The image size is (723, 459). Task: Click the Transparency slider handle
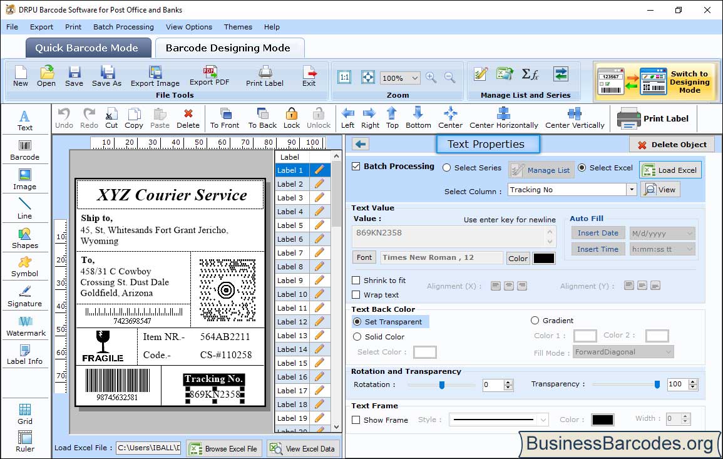[x=657, y=384]
